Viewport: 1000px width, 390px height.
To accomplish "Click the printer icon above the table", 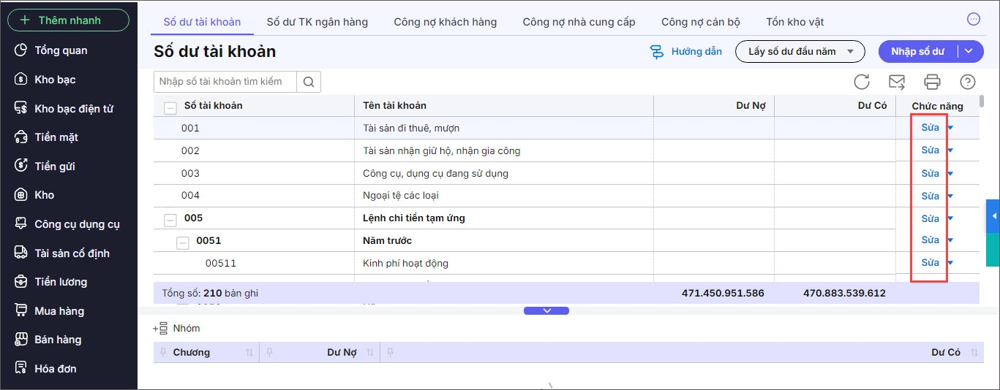I will [x=932, y=82].
